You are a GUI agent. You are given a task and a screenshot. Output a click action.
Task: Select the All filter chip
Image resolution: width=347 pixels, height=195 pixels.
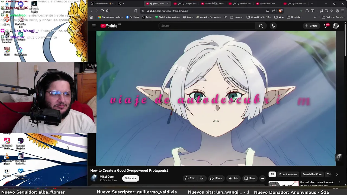[272, 174]
